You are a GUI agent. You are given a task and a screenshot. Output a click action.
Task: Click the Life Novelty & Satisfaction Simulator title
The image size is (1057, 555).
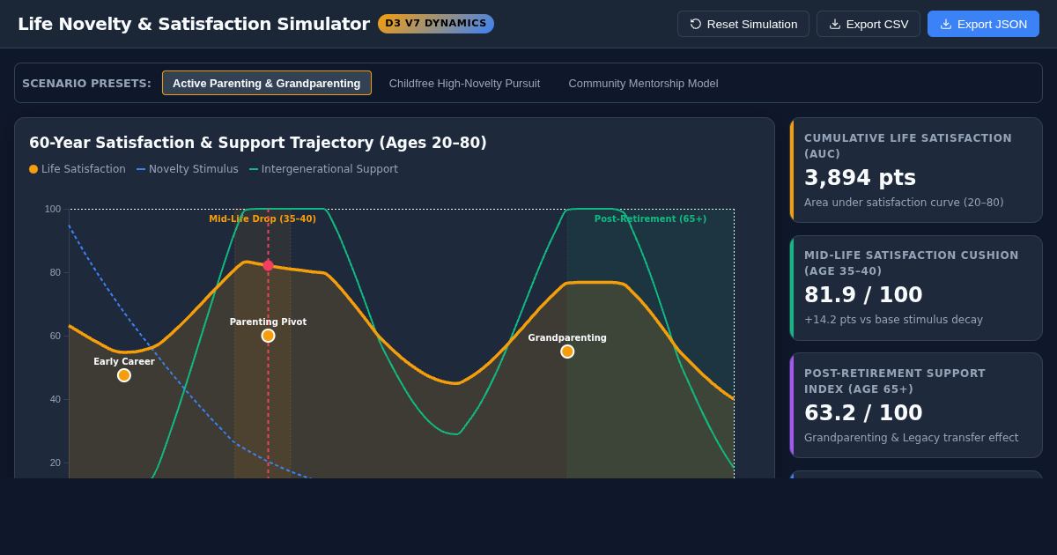tap(194, 24)
